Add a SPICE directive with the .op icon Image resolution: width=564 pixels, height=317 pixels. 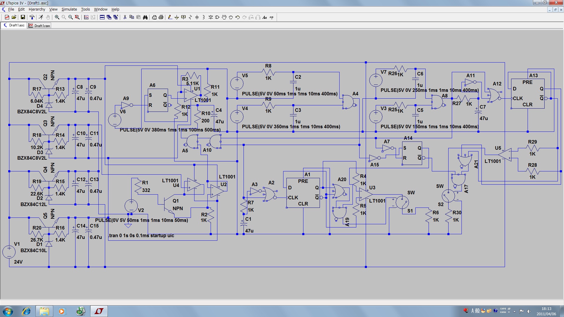pyautogui.click(x=272, y=17)
